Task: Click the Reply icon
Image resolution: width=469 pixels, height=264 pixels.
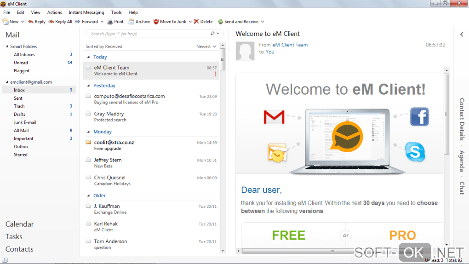Action: pyautogui.click(x=30, y=22)
